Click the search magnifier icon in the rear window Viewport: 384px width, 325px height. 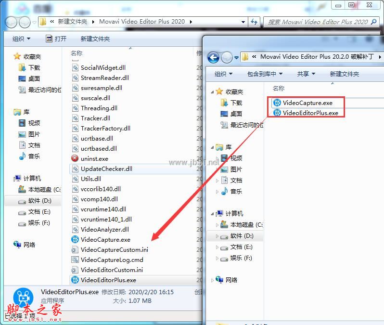(374, 22)
